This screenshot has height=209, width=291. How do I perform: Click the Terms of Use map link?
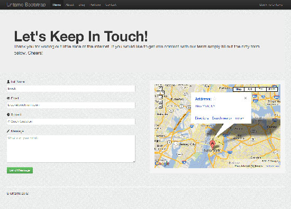click(273, 166)
